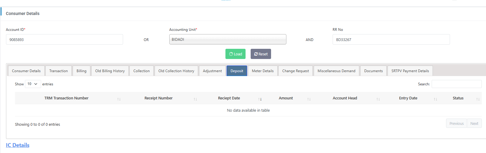486x153 pixels.
Task: Go to the Old Billing History tab
Action: tap(110, 71)
